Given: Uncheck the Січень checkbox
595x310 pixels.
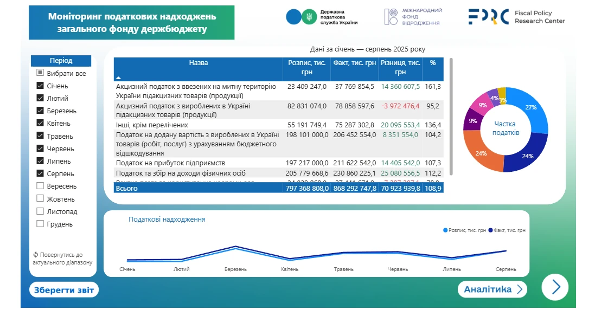Looking at the screenshot, I should 40,85.
